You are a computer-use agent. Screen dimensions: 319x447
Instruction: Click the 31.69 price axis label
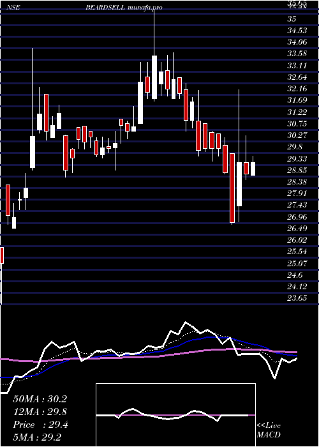point(297,100)
